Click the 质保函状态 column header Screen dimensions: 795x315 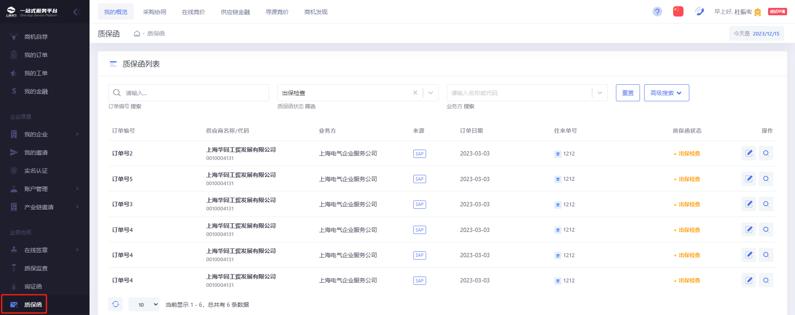[x=687, y=131]
